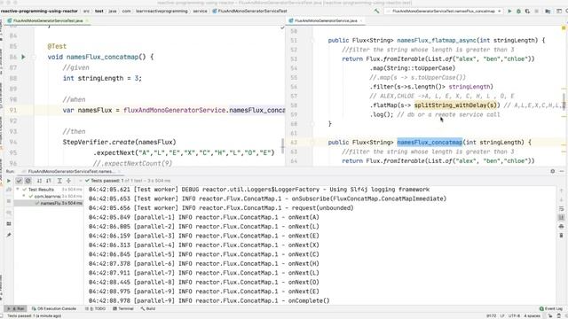568x319 pixels.
Task: Click the Debug bug icon in the top toolbar
Action: click(518, 12)
